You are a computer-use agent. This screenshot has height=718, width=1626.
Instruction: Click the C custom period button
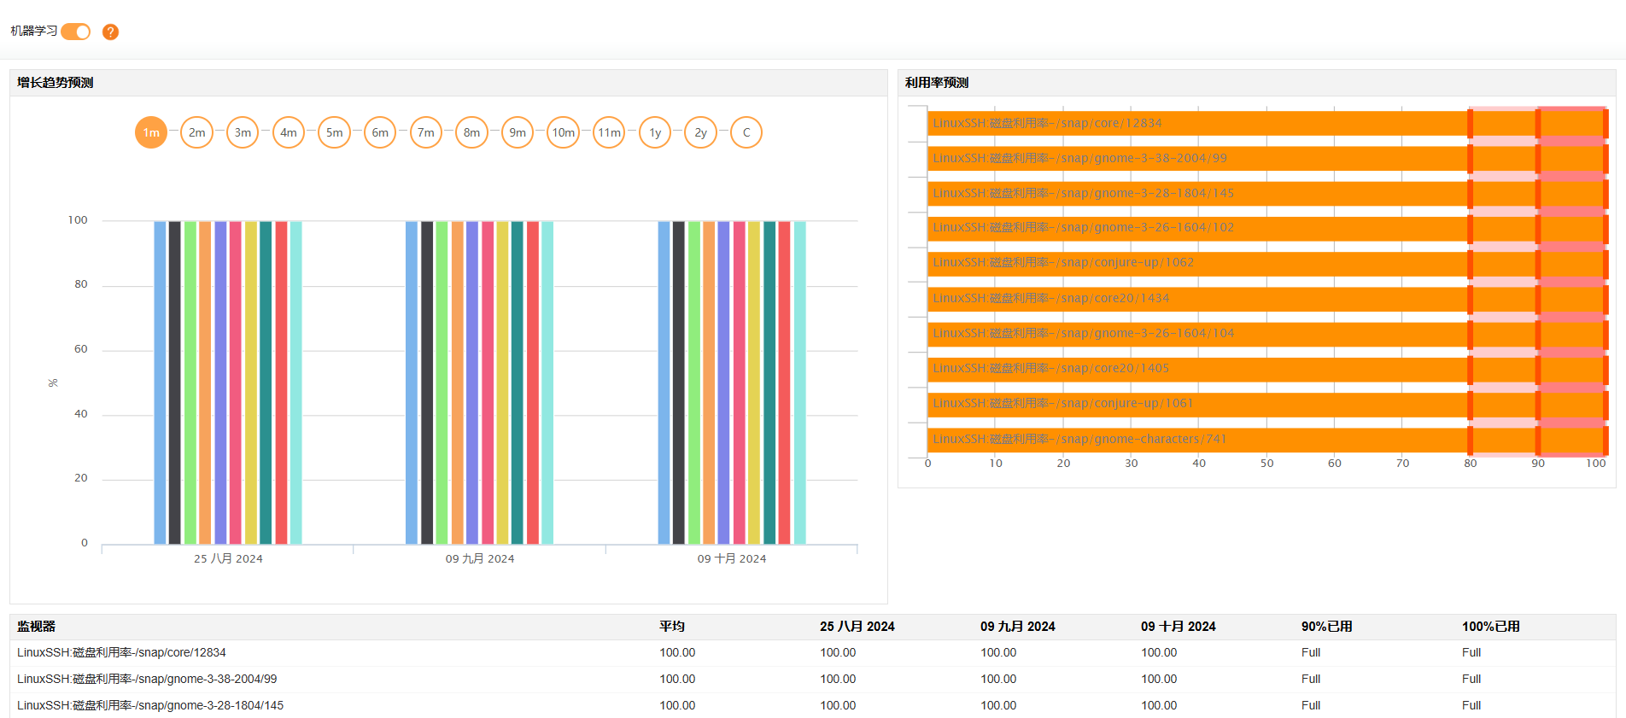point(746,132)
